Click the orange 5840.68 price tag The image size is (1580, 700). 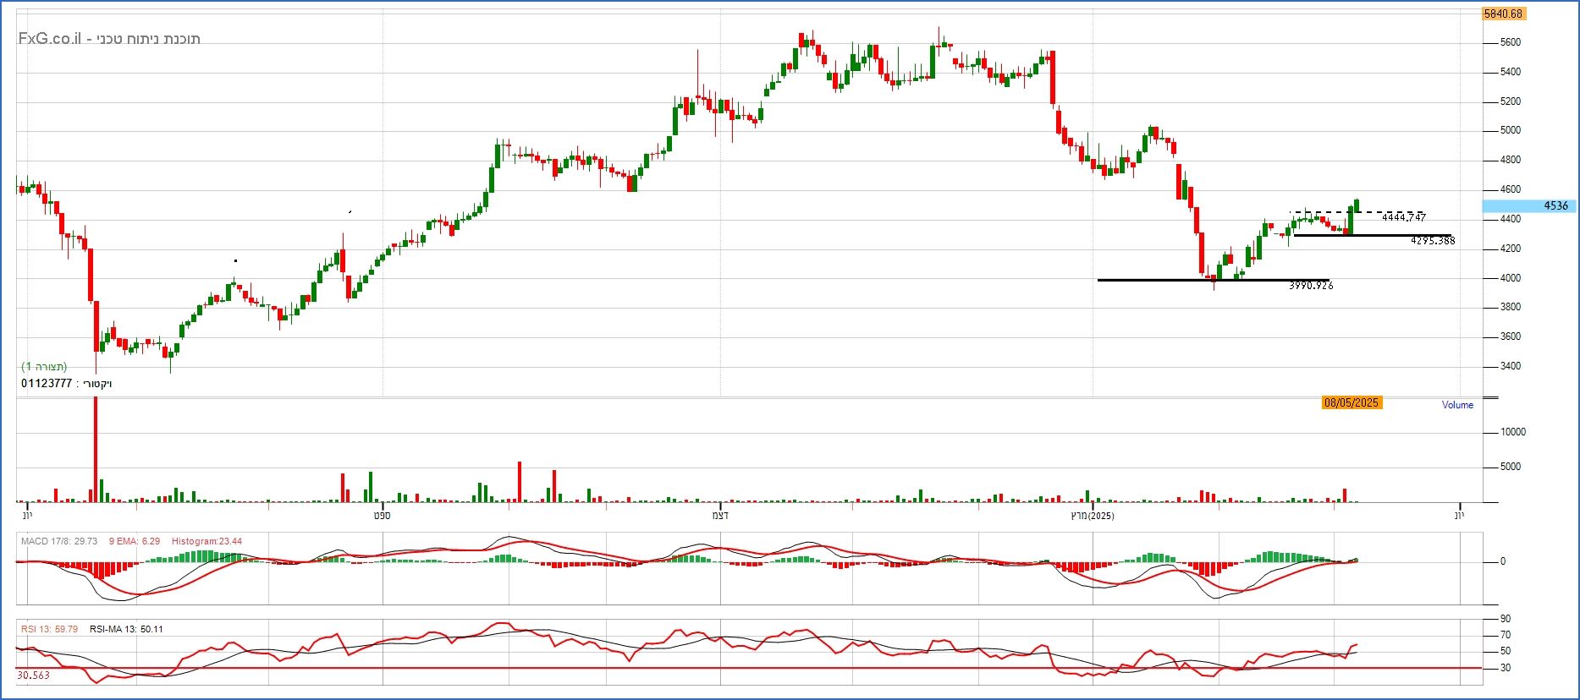click(x=1503, y=14)
